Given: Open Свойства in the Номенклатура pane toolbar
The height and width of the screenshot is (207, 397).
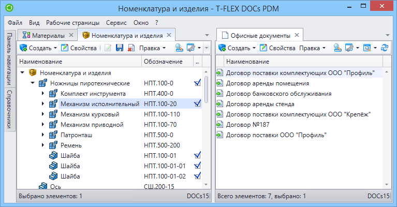Looking at the screenshot, I should click(x=79, y=48).
